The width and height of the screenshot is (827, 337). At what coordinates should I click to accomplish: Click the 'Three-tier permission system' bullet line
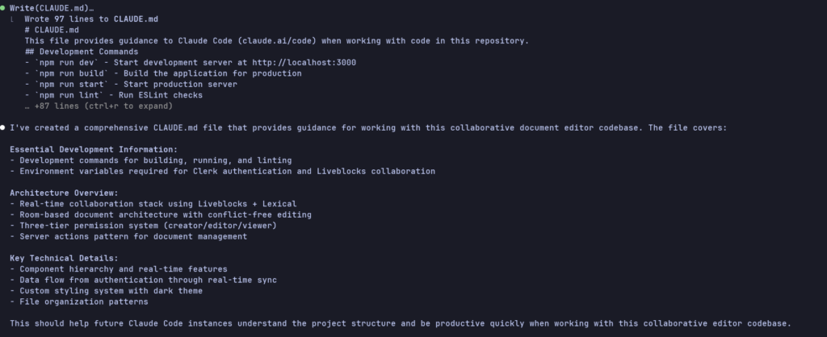point(144,226)
